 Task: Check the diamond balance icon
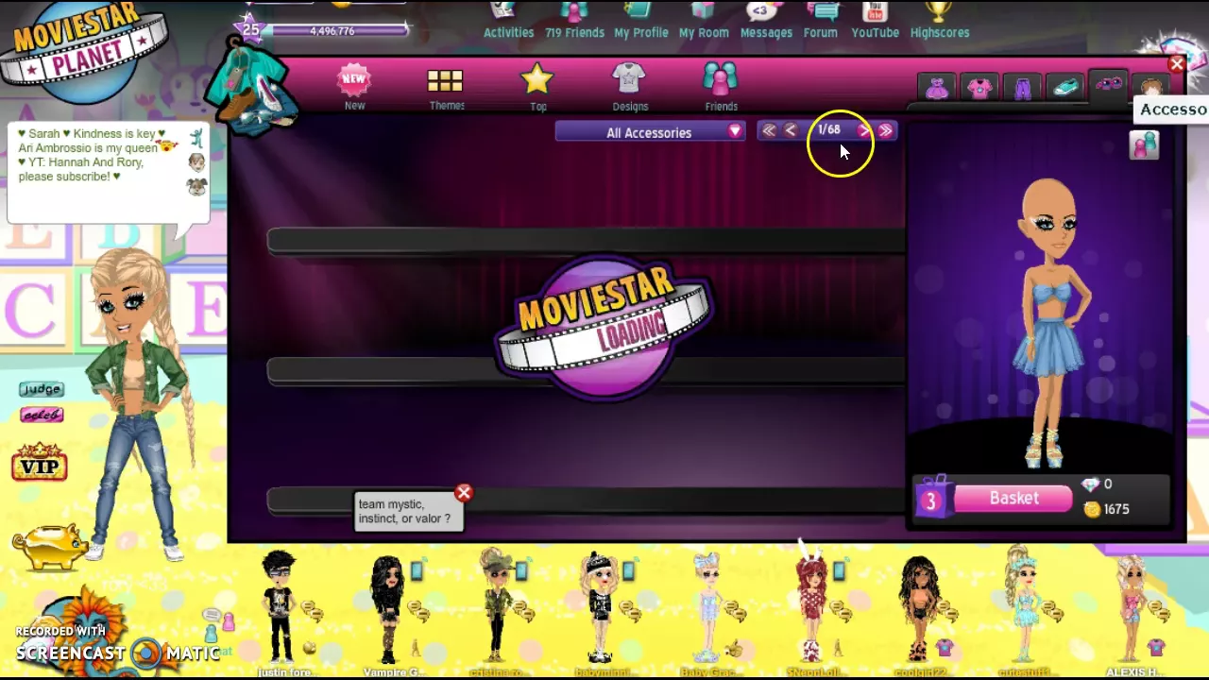pyautogui.click(x=1091, y=484)
